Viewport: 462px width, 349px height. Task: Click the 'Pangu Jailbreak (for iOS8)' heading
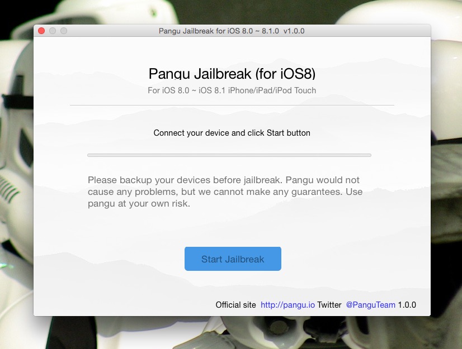point(232,74)
